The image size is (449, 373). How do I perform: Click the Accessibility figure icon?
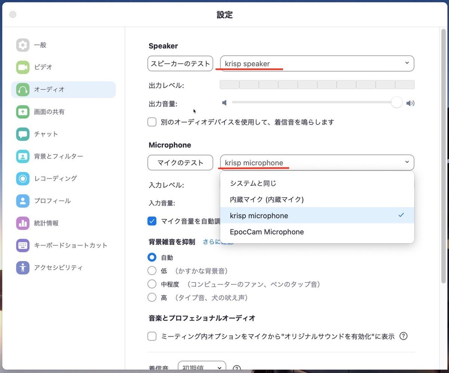(23, 267)
